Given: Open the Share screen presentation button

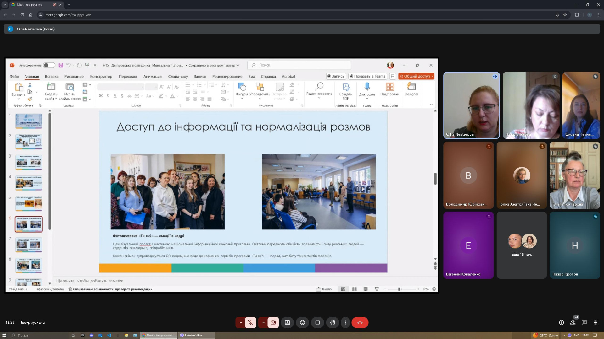Looking at the screenshot, I should click(x=287, y=322).
